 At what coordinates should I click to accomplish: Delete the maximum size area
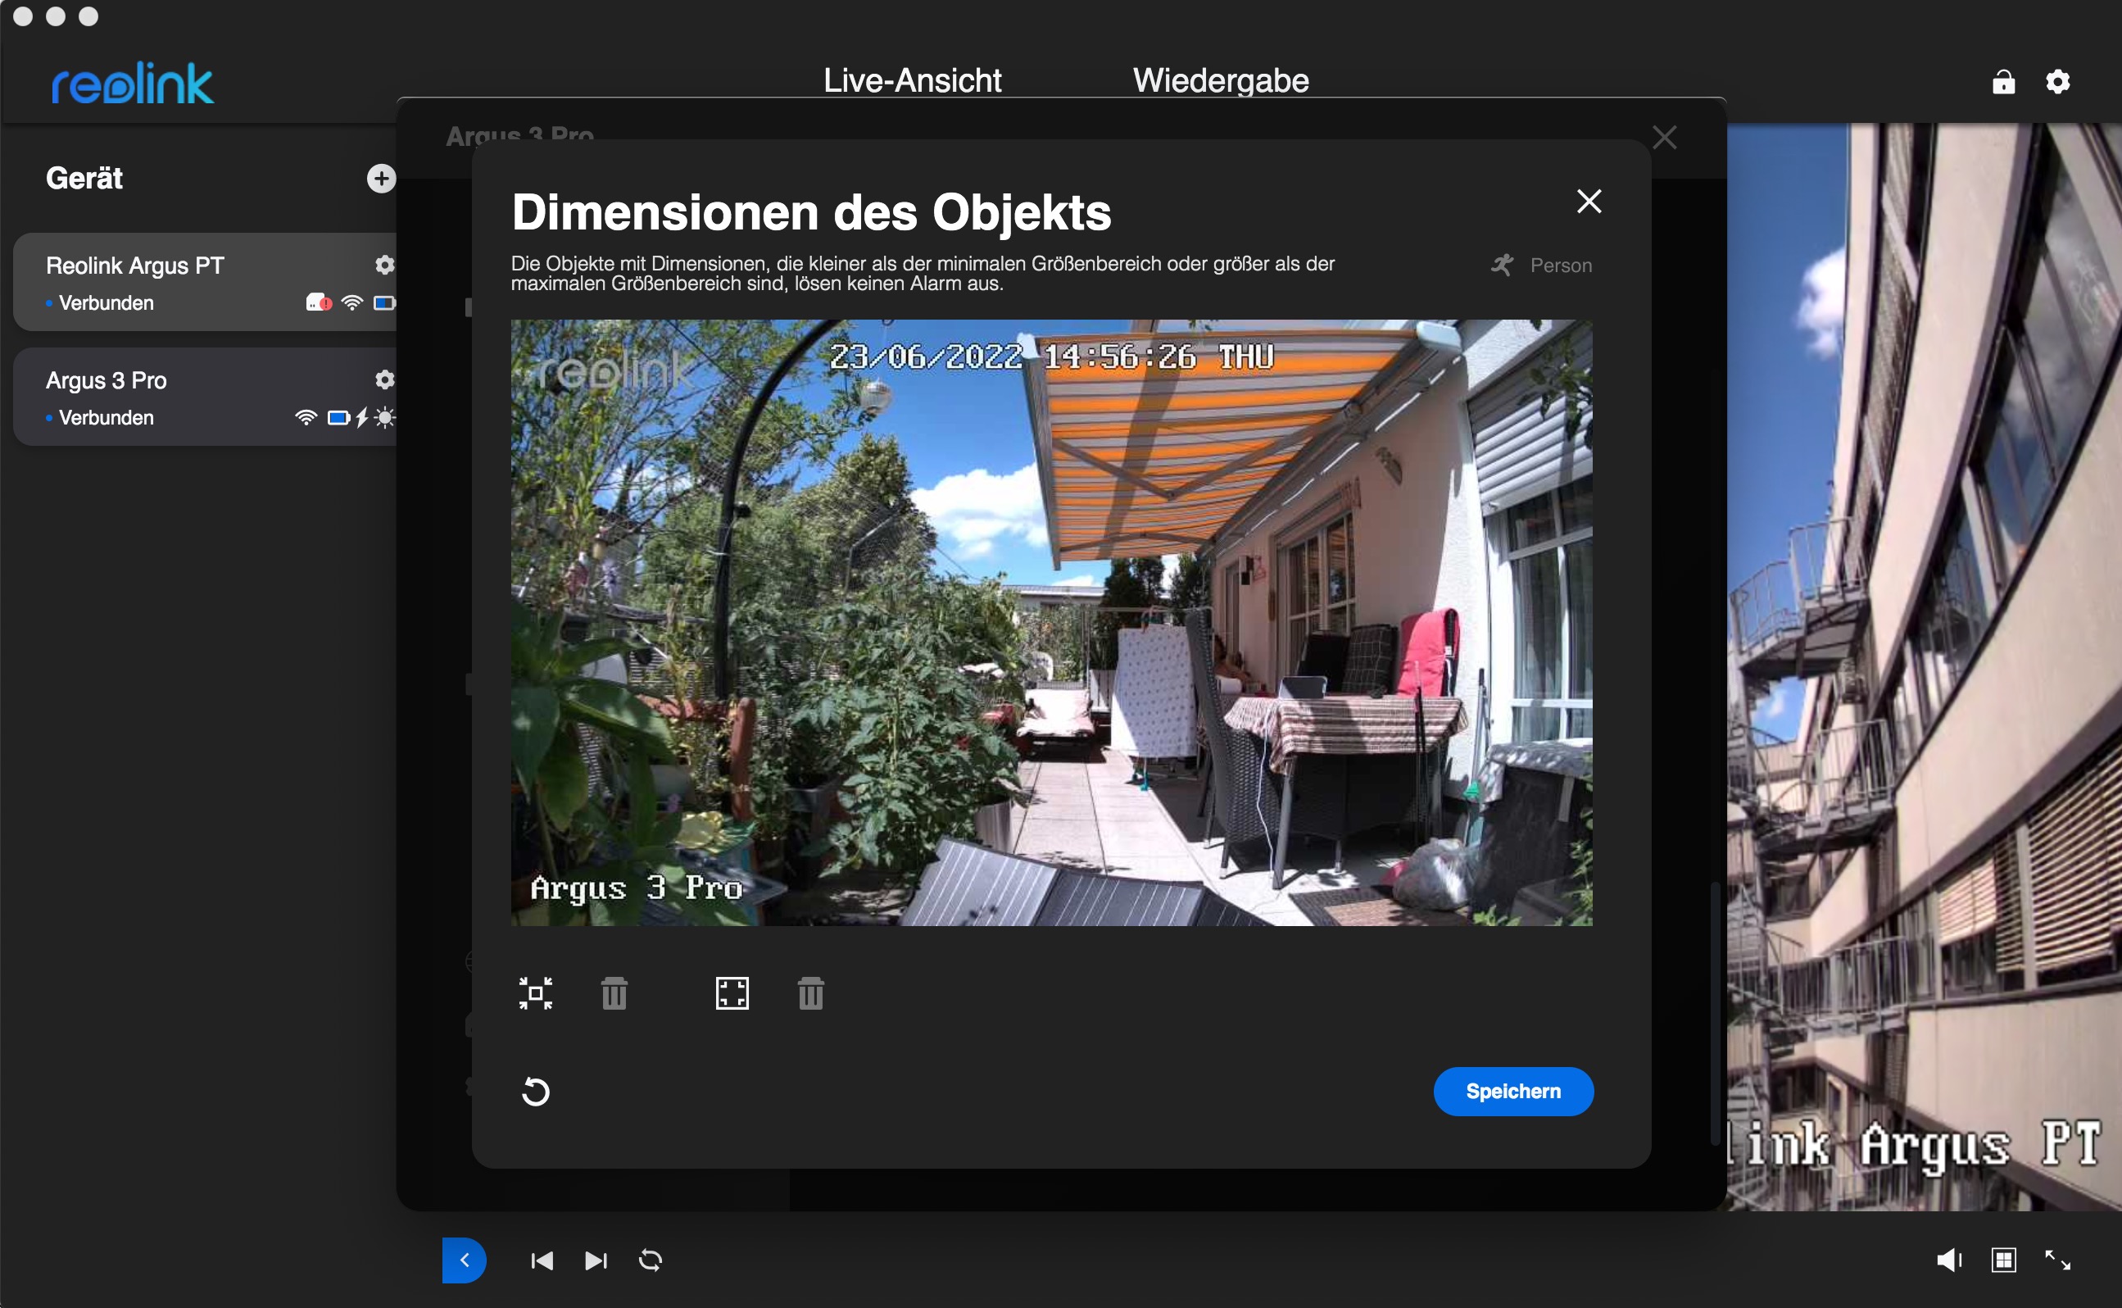click(x=810, y=993)
